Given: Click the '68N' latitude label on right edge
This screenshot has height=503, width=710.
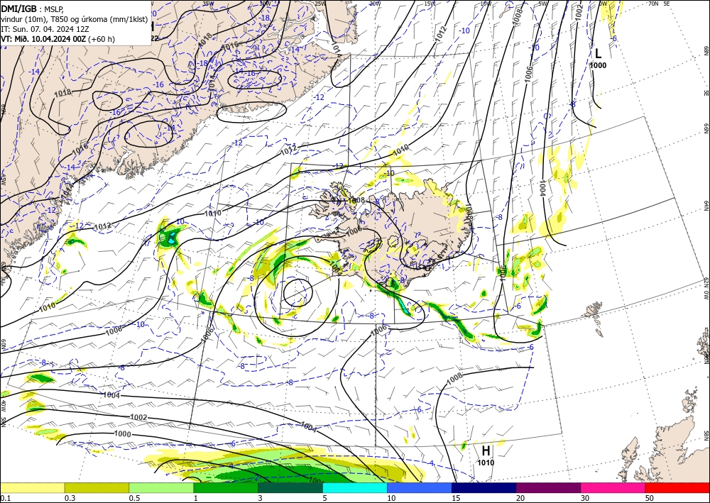Looking at the screenshot, I should point(706,50).
